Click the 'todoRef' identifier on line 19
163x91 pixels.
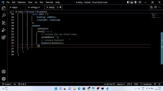pyautogui.click(x=36, y=26)
